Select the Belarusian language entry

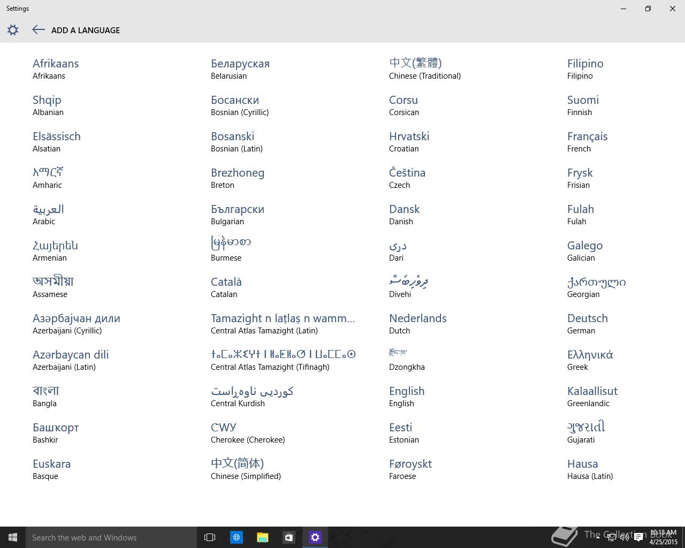click(240, 69)
